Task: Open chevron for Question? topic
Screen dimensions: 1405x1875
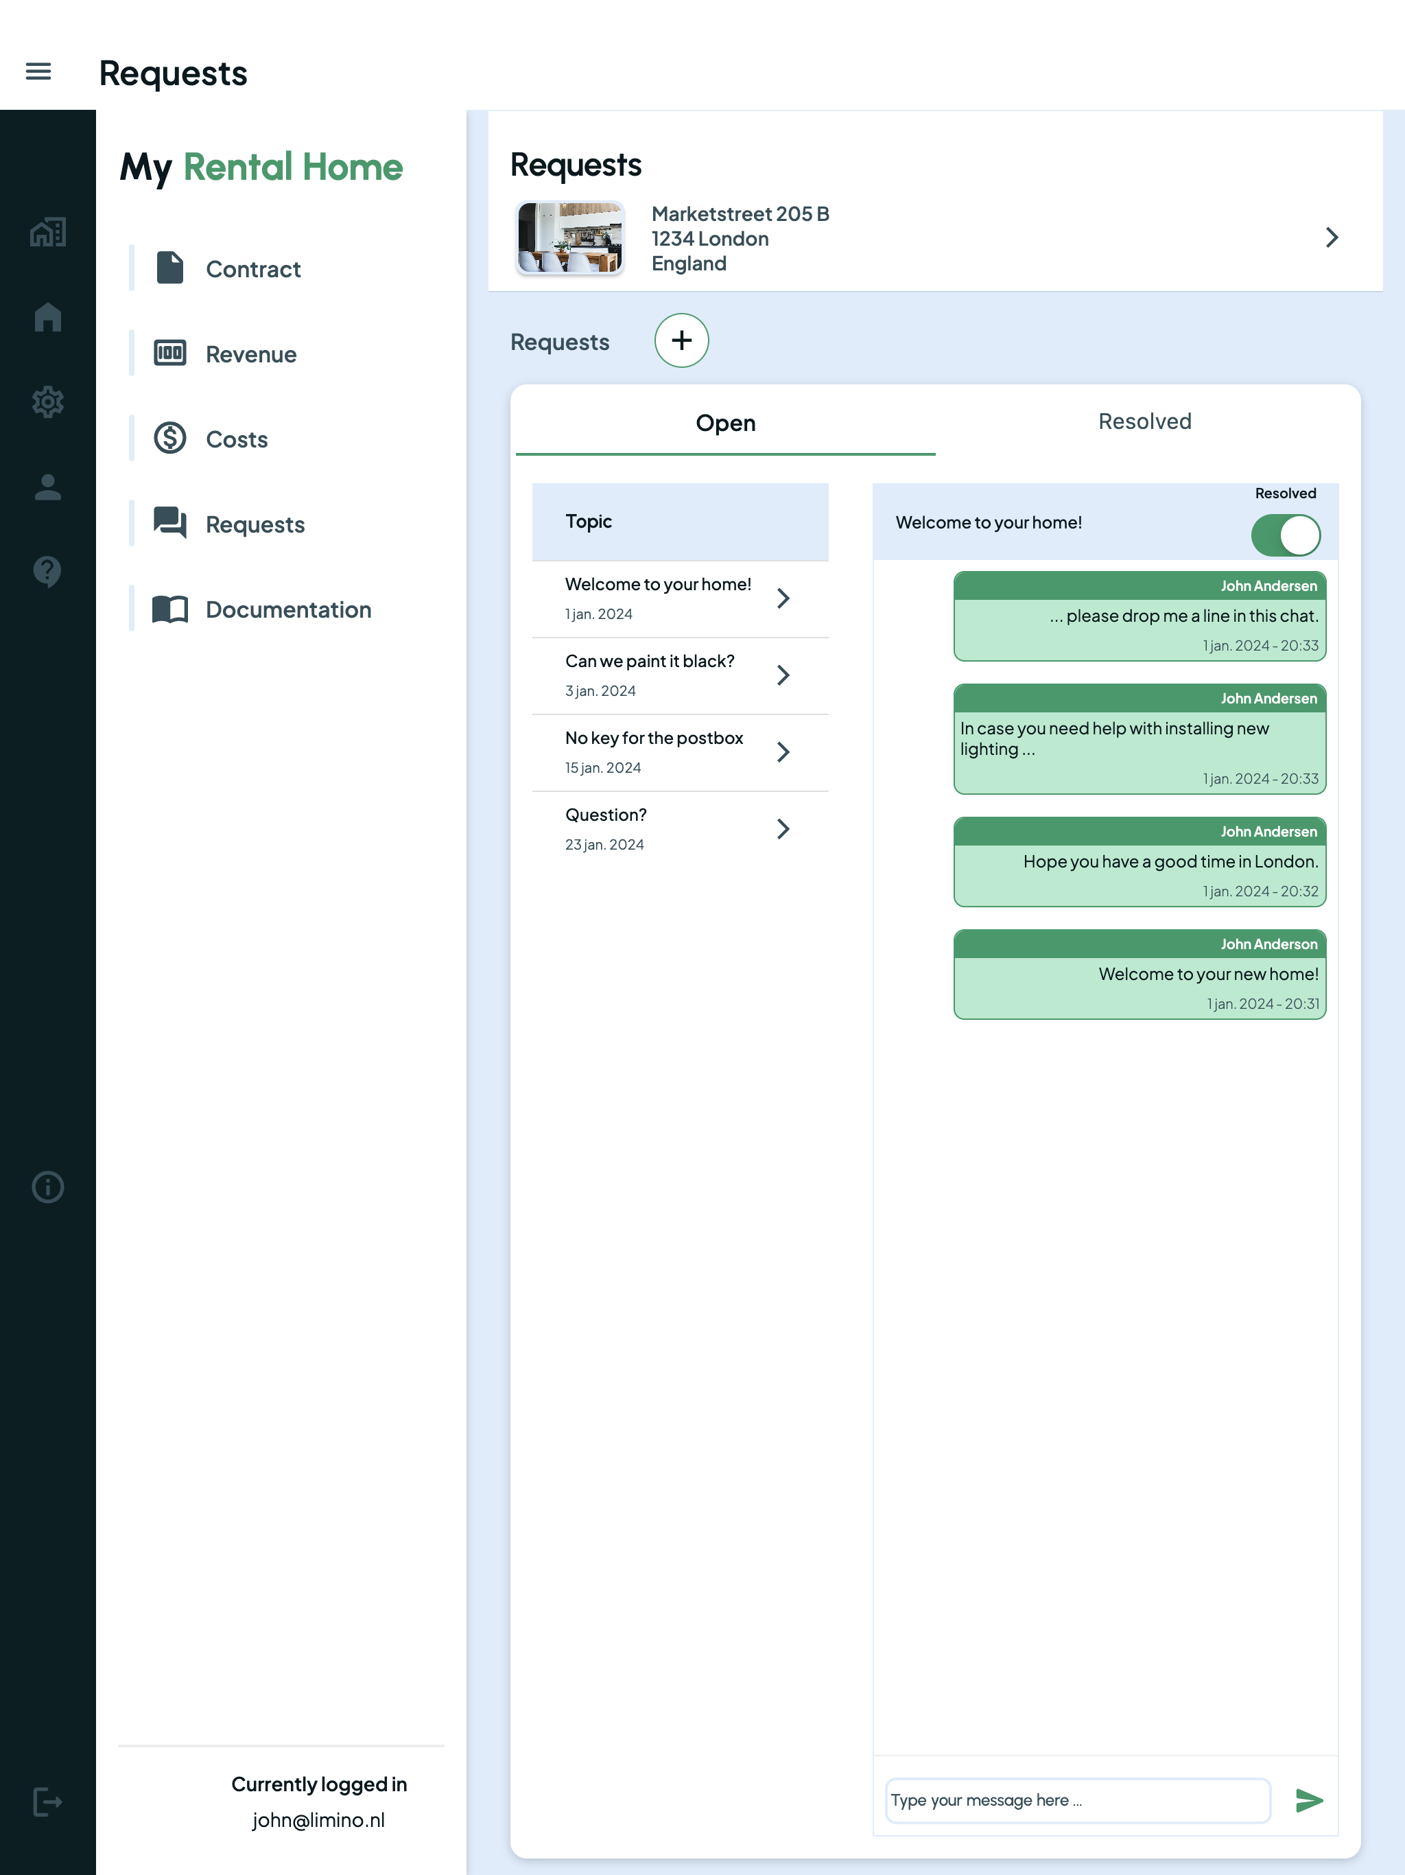Action: tap(783, 829)
